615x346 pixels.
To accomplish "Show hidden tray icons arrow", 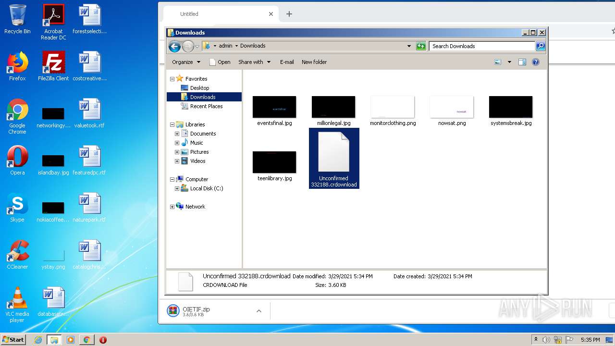I will [x=536, y=340].
